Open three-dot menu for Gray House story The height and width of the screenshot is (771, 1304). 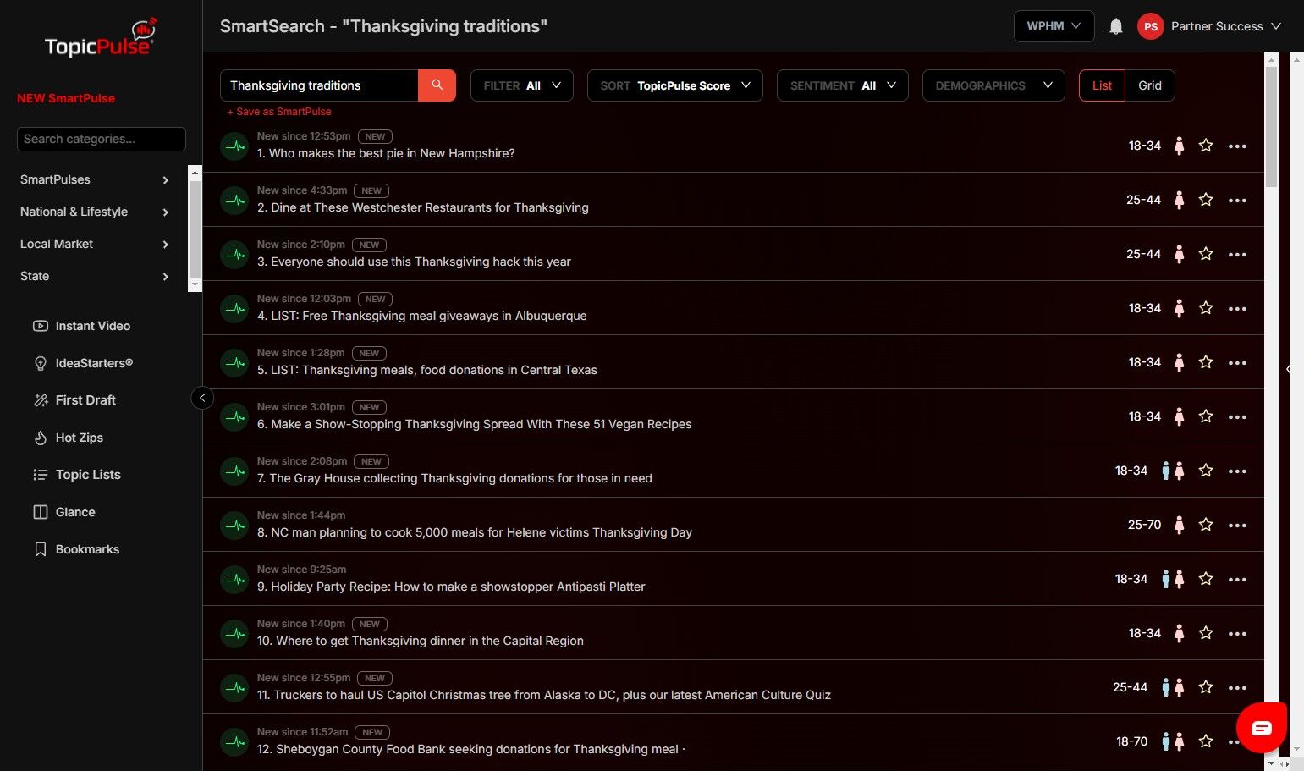1237,471
